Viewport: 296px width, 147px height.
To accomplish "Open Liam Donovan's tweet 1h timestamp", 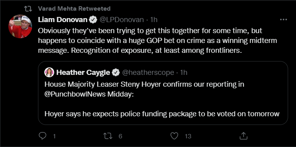I will pyautogui.click(x=154, y=20).
